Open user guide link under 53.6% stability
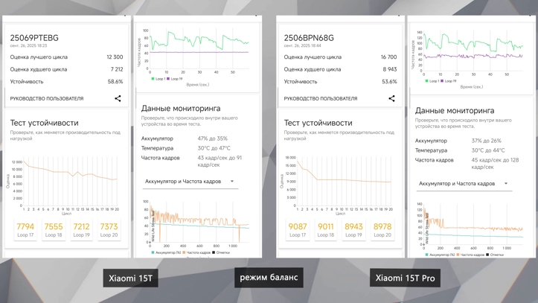 point(321,98)
